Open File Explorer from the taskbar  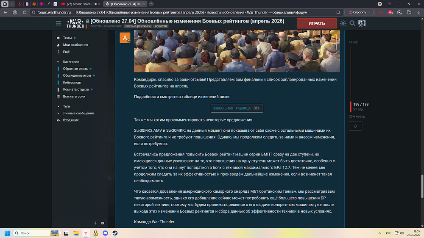(76, 233)
